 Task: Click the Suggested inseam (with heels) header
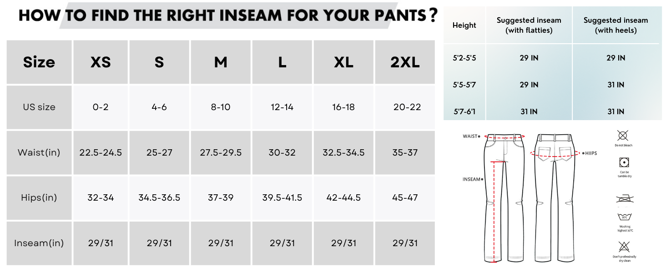tap(616, 25)
